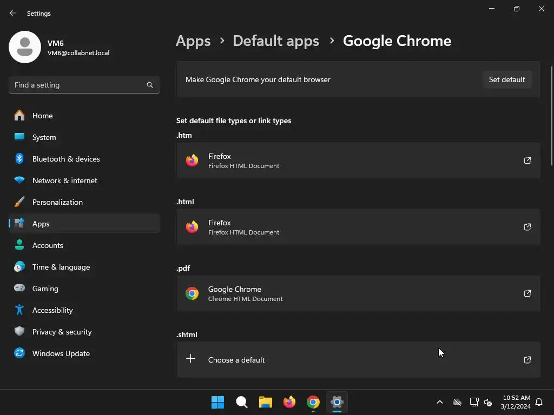Click the Find a setting search box

point(78,85)
